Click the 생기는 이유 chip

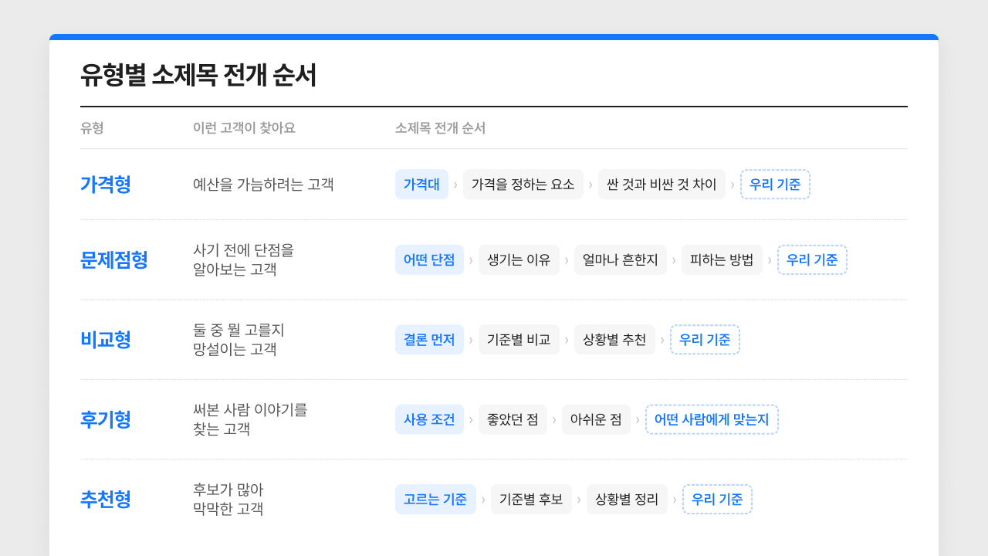[x=519, y=260]
